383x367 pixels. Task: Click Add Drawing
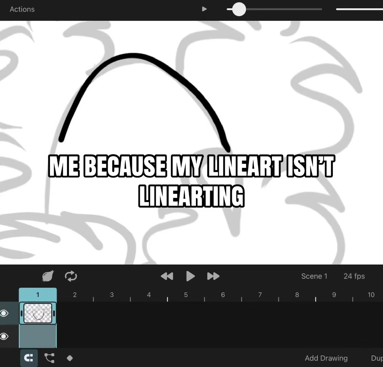326,358
